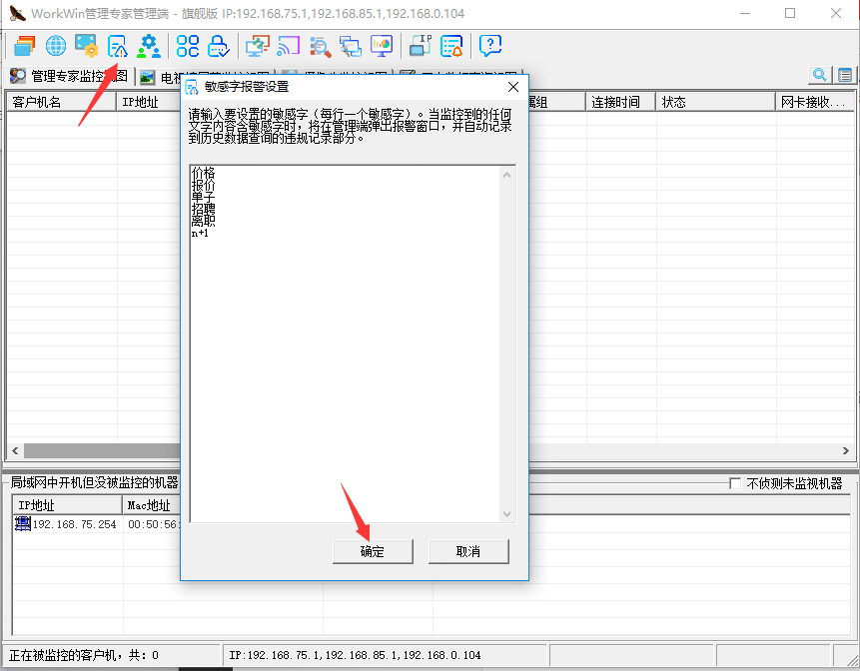Image resolution: width=860 pixels, height=671 pixels.
Task: Toggle the 不侦测未监视机器 checkbox
Action: coord(735,483)
